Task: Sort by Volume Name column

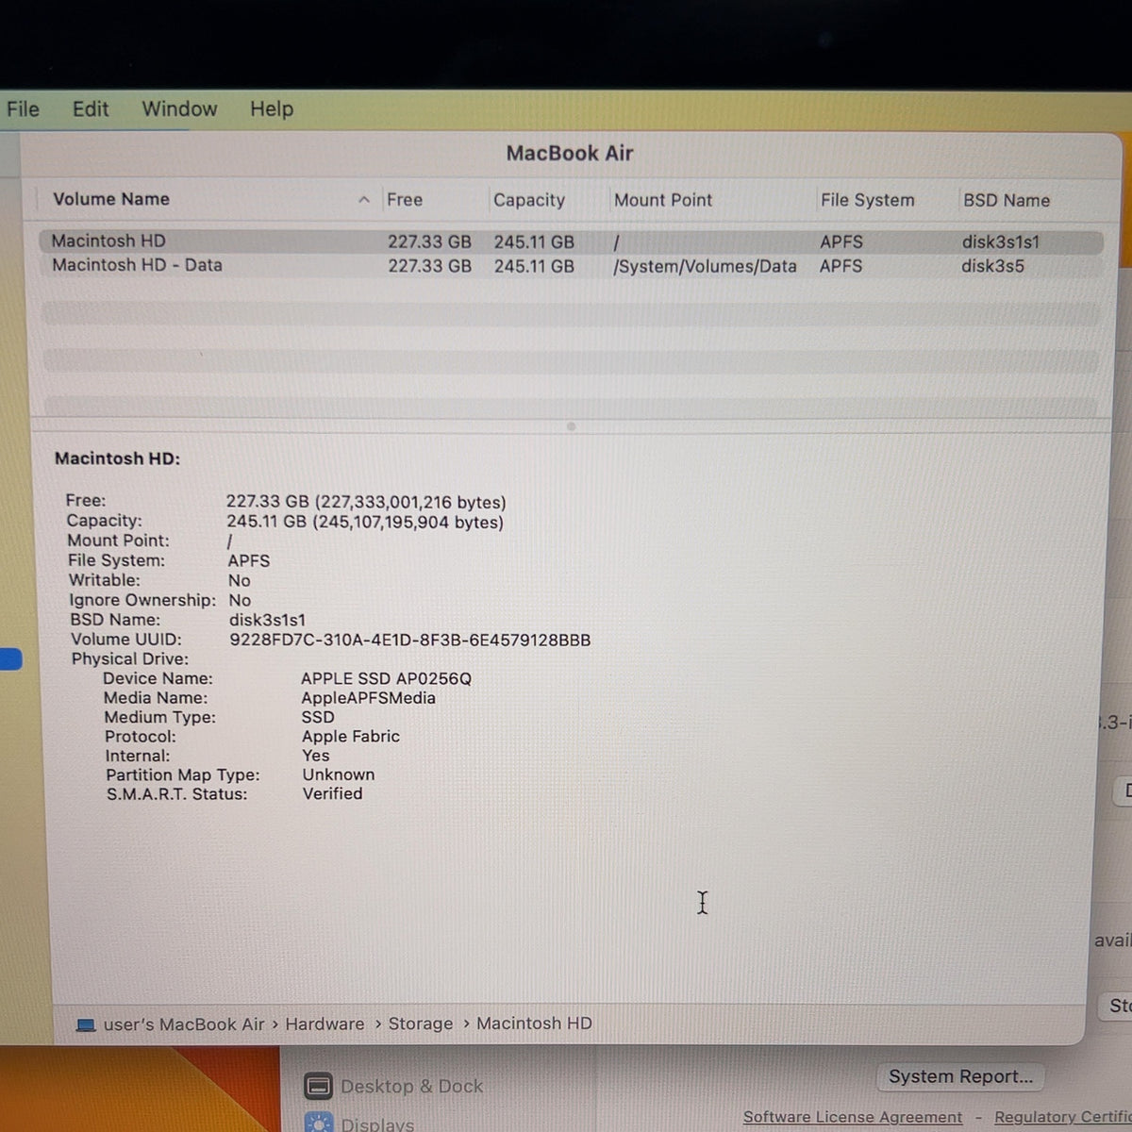Action: pyautogui.click(x=111, y=199)
